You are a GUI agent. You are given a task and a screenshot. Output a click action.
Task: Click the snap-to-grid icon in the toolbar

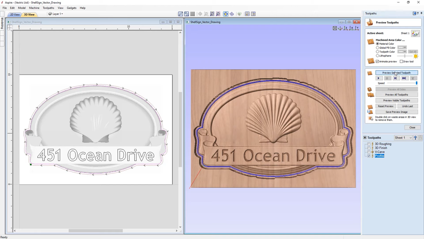(x=192, y=14)
